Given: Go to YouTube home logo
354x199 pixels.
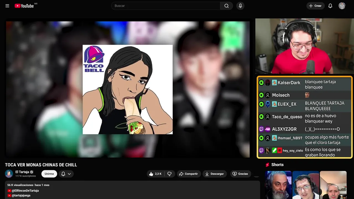Looking at the screenshot, I should [24, 6].
